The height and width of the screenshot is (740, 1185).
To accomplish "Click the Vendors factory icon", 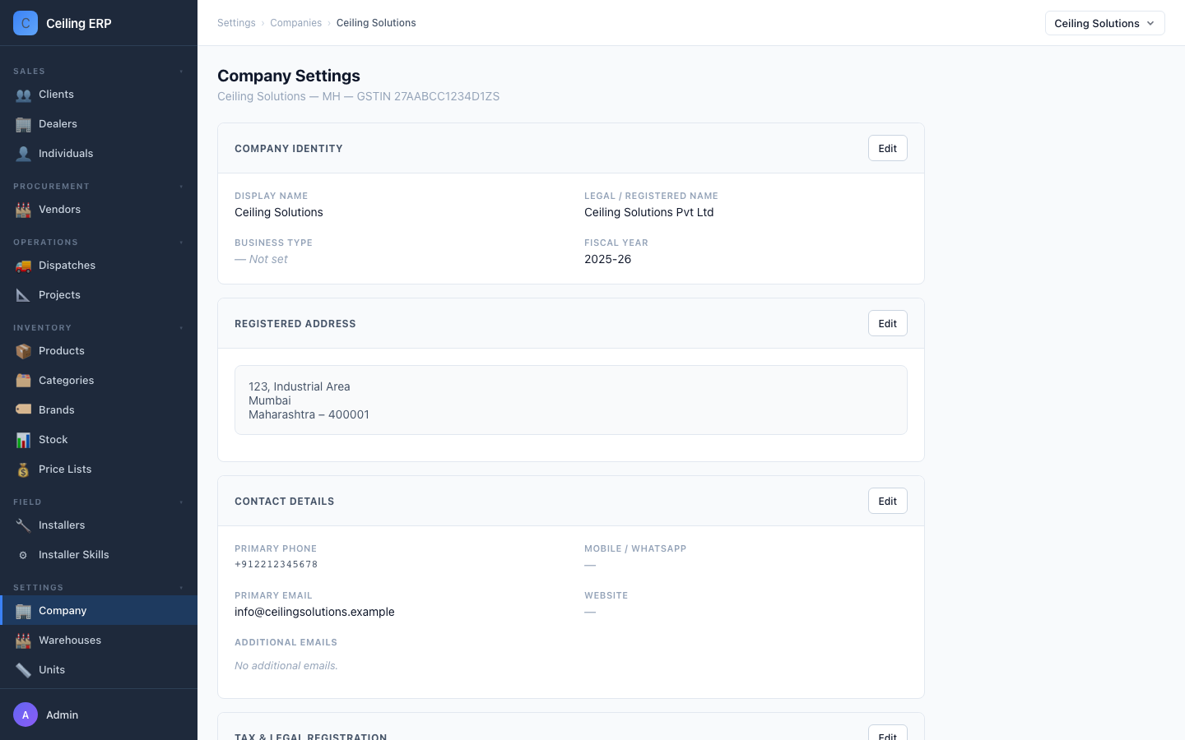I will (23, 210).
